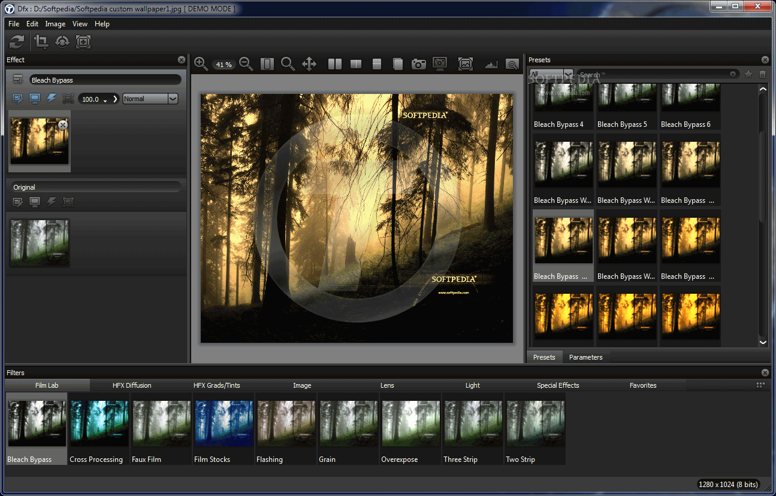Clear the Presets search field
Screen dimensions: 776x496
[733, 74]
